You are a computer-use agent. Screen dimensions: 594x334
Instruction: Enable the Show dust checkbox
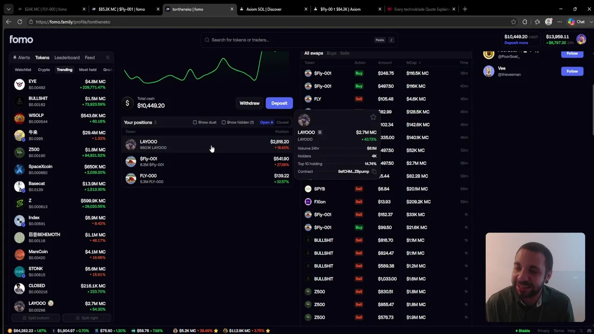(195, 122)
